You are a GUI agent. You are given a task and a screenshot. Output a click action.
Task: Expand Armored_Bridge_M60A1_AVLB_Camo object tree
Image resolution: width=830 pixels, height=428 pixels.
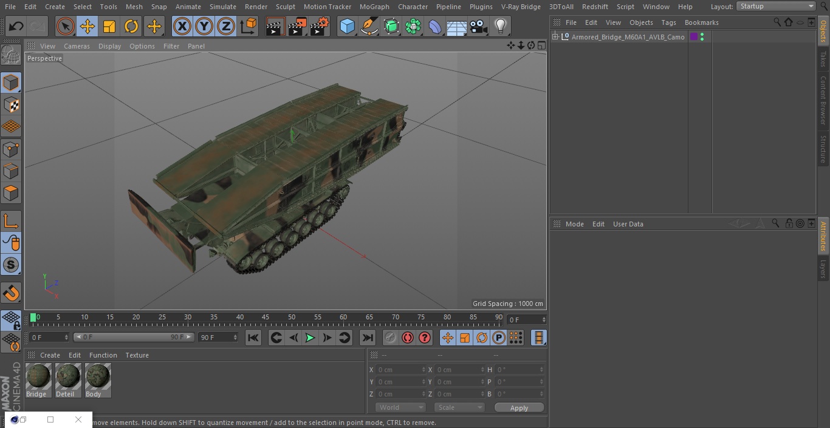[555, 37]
